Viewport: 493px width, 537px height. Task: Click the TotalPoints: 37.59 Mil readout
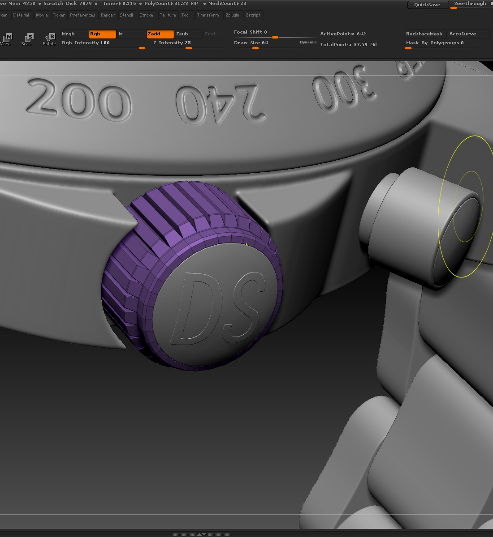[348, 45]
